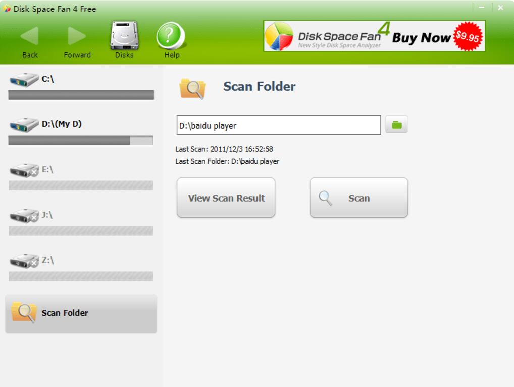Click the Scan Folder heading icon
The width and height of the screenshot is (514, 387).
coord(192,88)
